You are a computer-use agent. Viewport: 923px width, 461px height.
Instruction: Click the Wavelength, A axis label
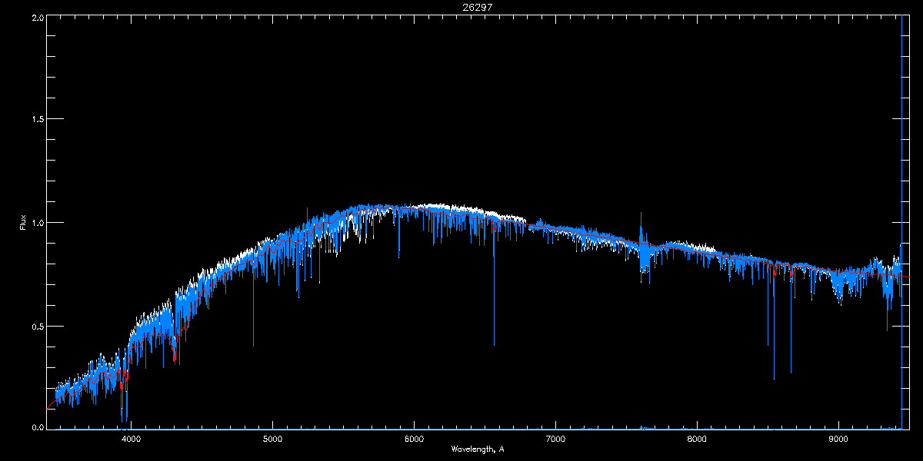(477, 449)
